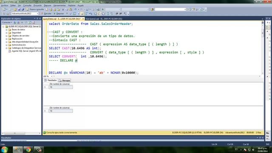Switch to the SQLQuery1.sql tab
This screenshot has width=272, height=153.
click(x=104, y=19)
